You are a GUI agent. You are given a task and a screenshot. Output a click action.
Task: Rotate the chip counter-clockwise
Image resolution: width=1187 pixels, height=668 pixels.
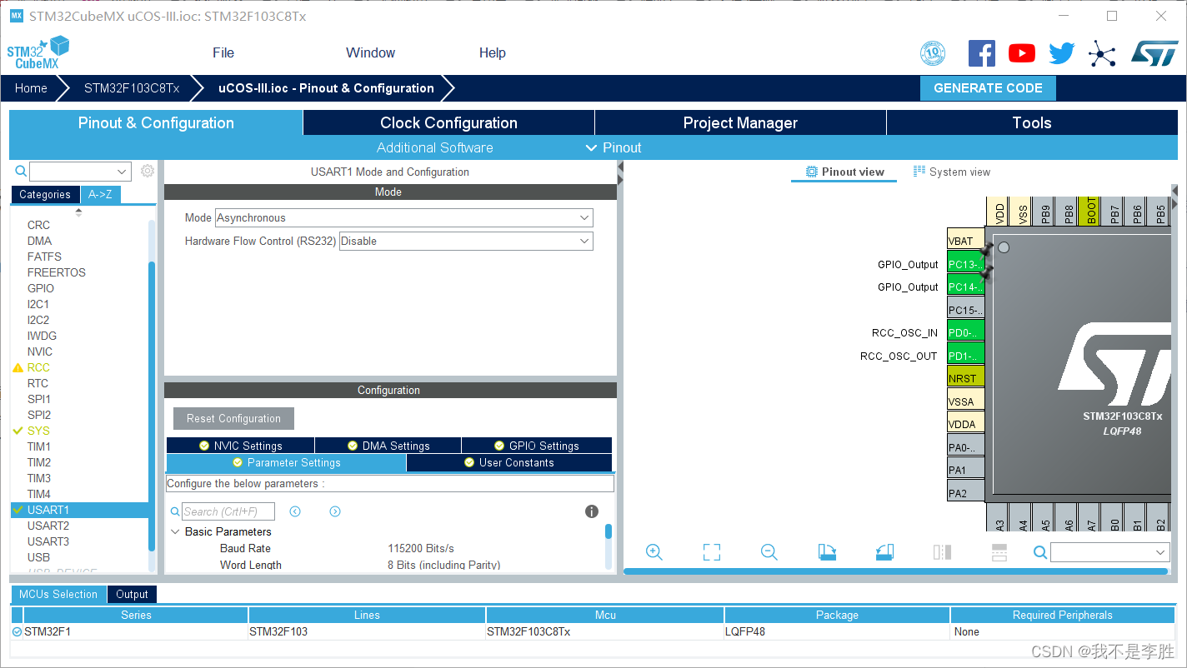pos(884,552)
